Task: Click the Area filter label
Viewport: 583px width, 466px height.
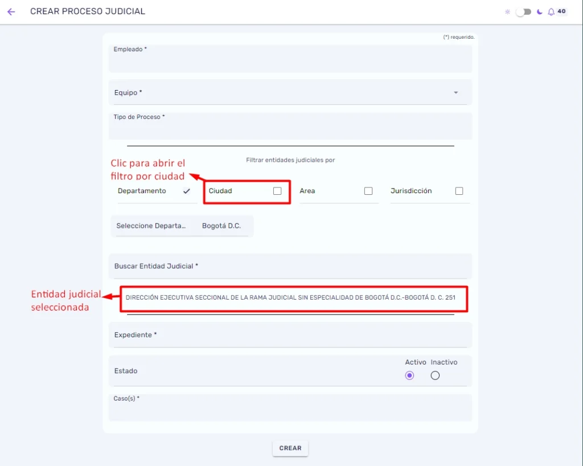Action: [307, 191]
